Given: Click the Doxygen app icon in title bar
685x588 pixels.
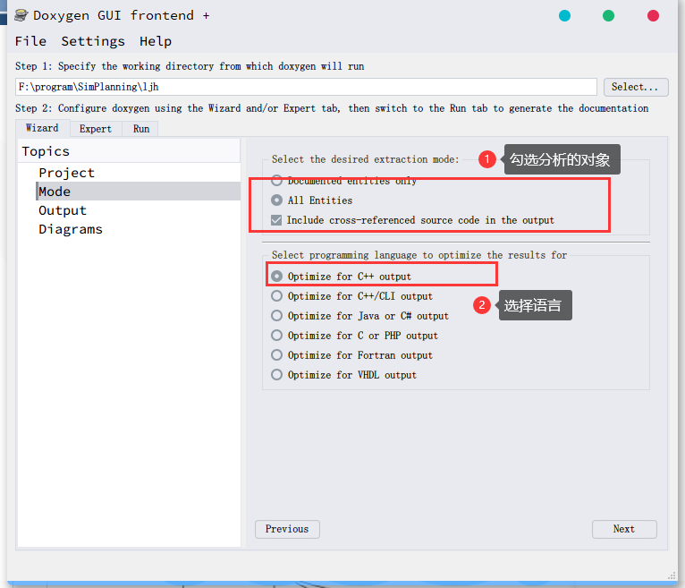Looking at the screenshot, I should coord(21,15).
